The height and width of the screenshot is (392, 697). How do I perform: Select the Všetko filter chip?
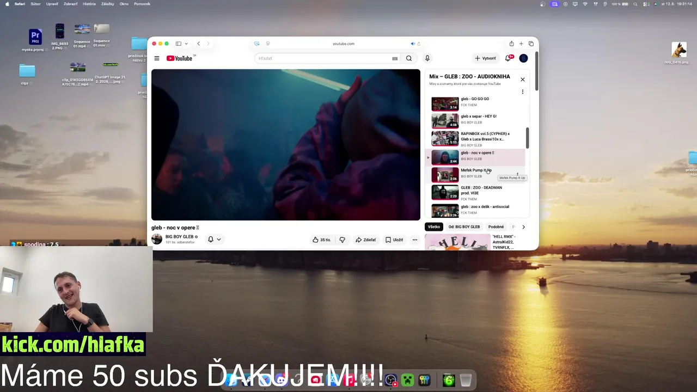[x=434, y=227]
